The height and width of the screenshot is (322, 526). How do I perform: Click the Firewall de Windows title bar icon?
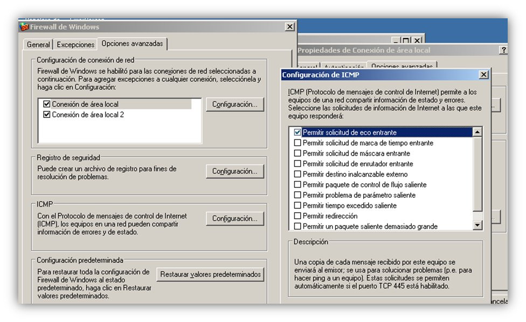coord(24,27)
